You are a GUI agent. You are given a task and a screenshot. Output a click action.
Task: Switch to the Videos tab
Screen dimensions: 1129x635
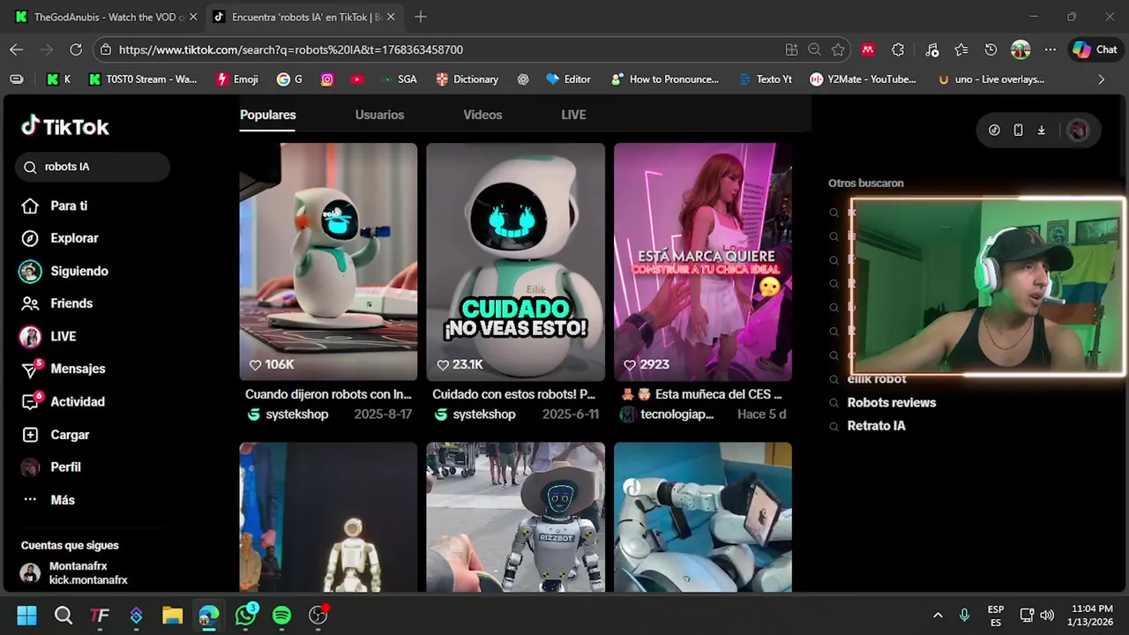(x=482, y=115)
